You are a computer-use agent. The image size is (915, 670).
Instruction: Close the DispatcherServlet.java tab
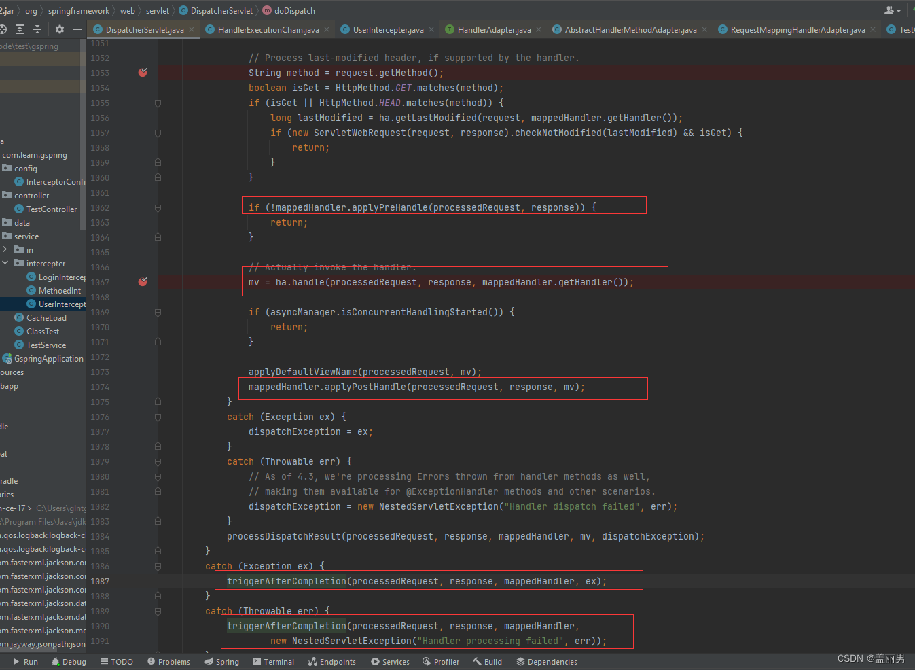tap(192, 29)
